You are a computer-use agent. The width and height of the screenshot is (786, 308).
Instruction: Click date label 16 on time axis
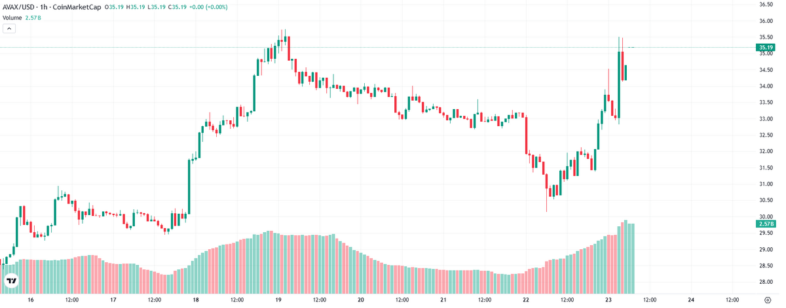pos(30,300)
